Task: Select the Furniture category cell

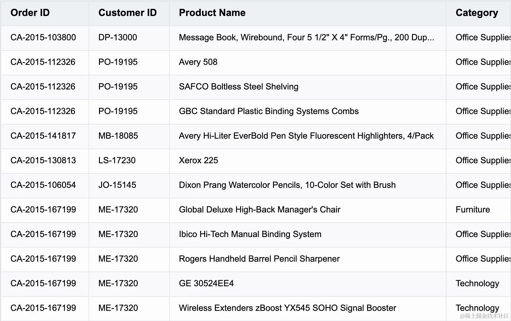Action: click(479, 210)
